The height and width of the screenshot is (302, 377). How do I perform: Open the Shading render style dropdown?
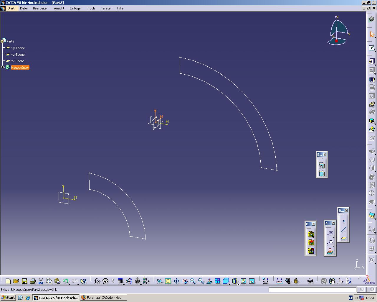coord(238,284)
